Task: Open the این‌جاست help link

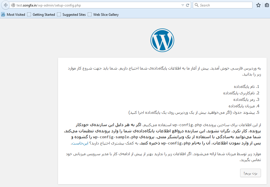Action: [80, 143]
